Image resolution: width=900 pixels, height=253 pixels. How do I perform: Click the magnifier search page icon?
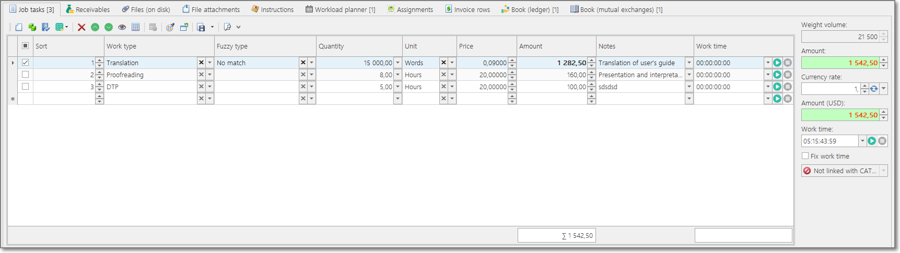(227, 27)
